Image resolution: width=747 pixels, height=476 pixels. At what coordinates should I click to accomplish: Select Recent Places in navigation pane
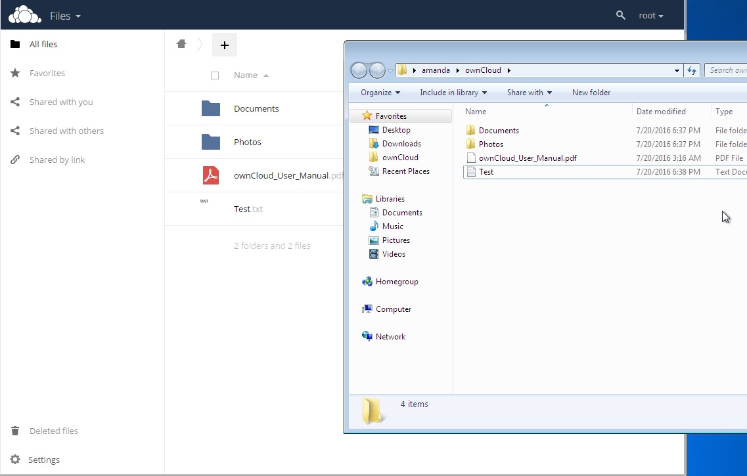click(x=405, y=171)
